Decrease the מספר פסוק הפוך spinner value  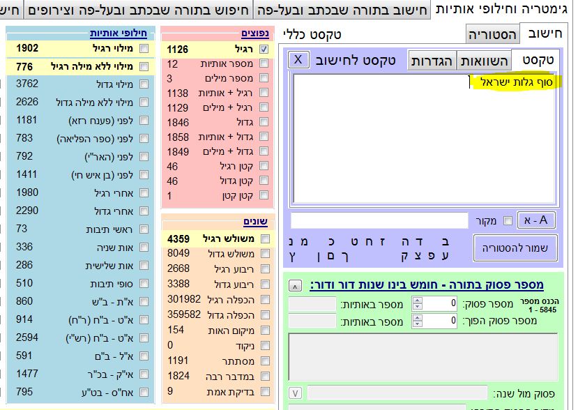point(417,324)
